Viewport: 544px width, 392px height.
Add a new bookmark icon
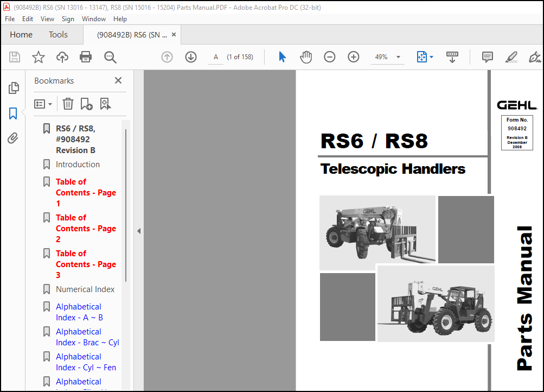tap(86, 104)
